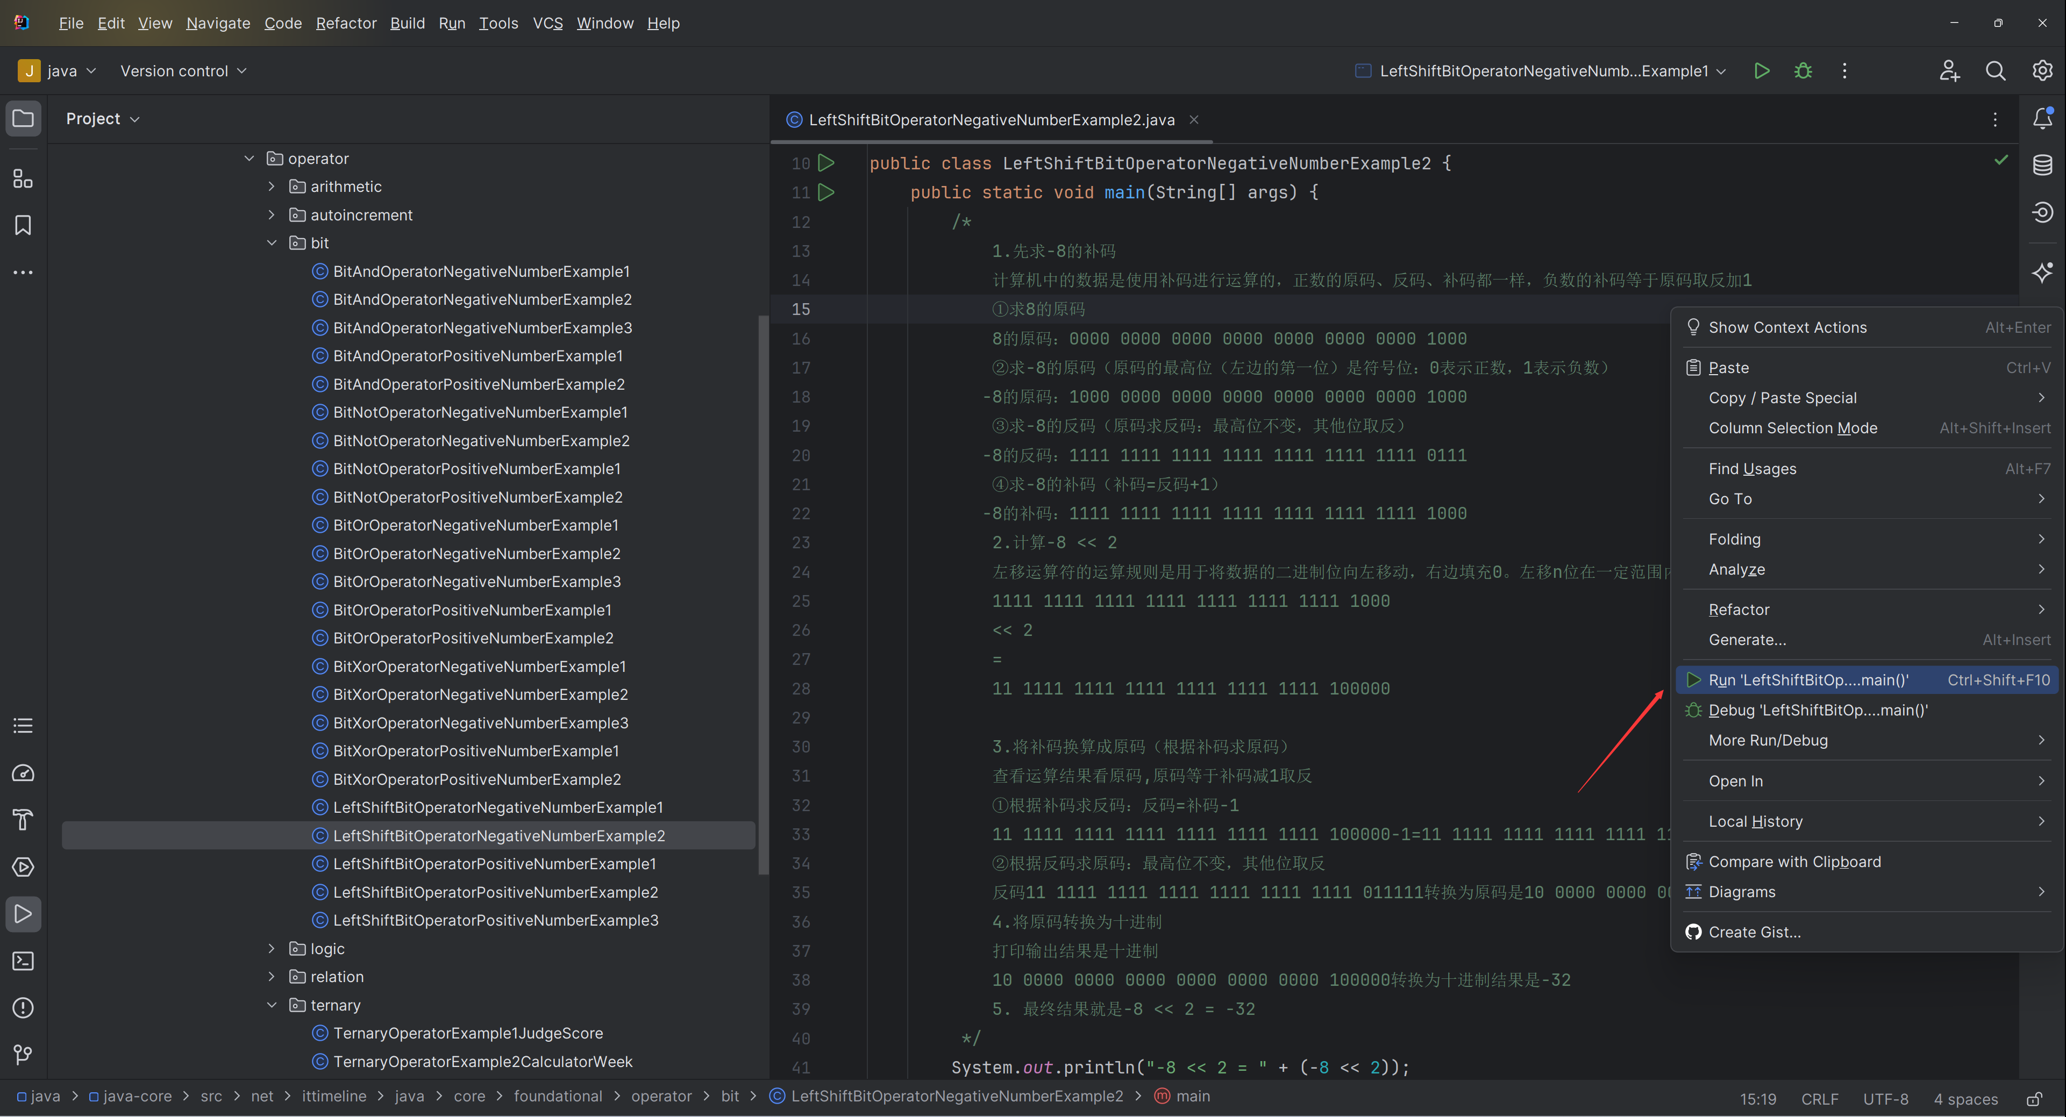Open more run actions vertical ellipsis
Screen dimensions: 2066x1117
pyautogui.click(x=1844, y=71)
